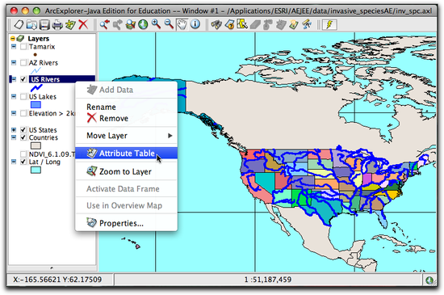Collapse the Countries legend
Image resolution: width=444 pixels, height=295 pixels.
point(14,137)
